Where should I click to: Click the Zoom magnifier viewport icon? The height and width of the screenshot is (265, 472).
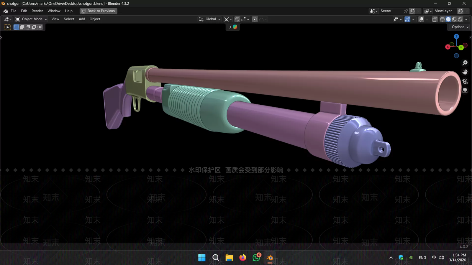465,63
